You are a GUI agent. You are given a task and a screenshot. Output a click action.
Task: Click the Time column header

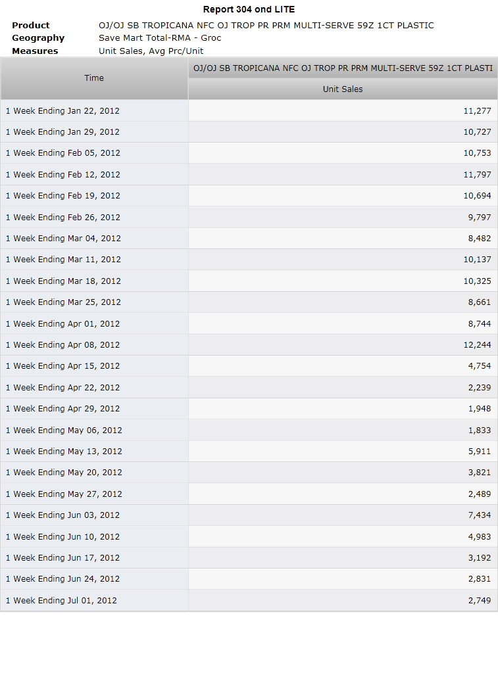pos(94,78)
